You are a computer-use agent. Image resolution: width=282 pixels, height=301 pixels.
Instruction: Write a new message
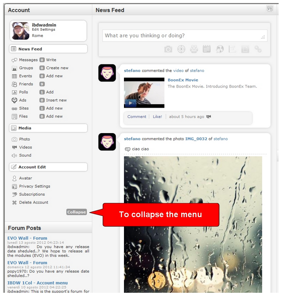click(x=51, y=60)
